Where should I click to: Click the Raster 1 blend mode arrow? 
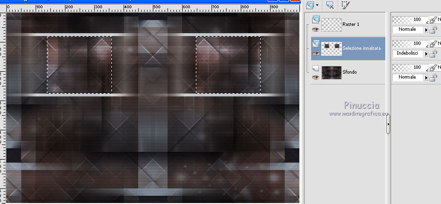pos(426,29)
